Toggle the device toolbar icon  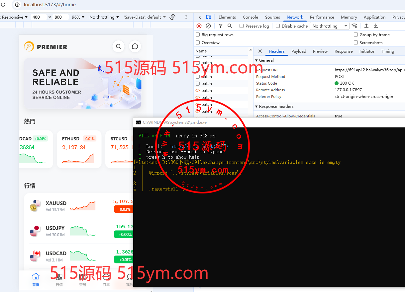click(x=208, y=17)
